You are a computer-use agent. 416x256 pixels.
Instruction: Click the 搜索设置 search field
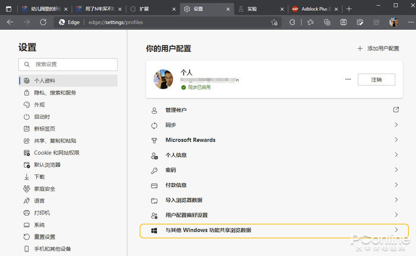[x=68, y=64]
